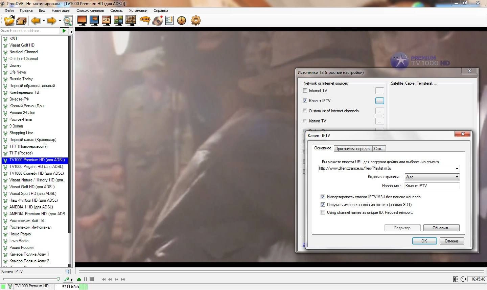
Task: Open the Навигация menu
Action: coord(61,10)
